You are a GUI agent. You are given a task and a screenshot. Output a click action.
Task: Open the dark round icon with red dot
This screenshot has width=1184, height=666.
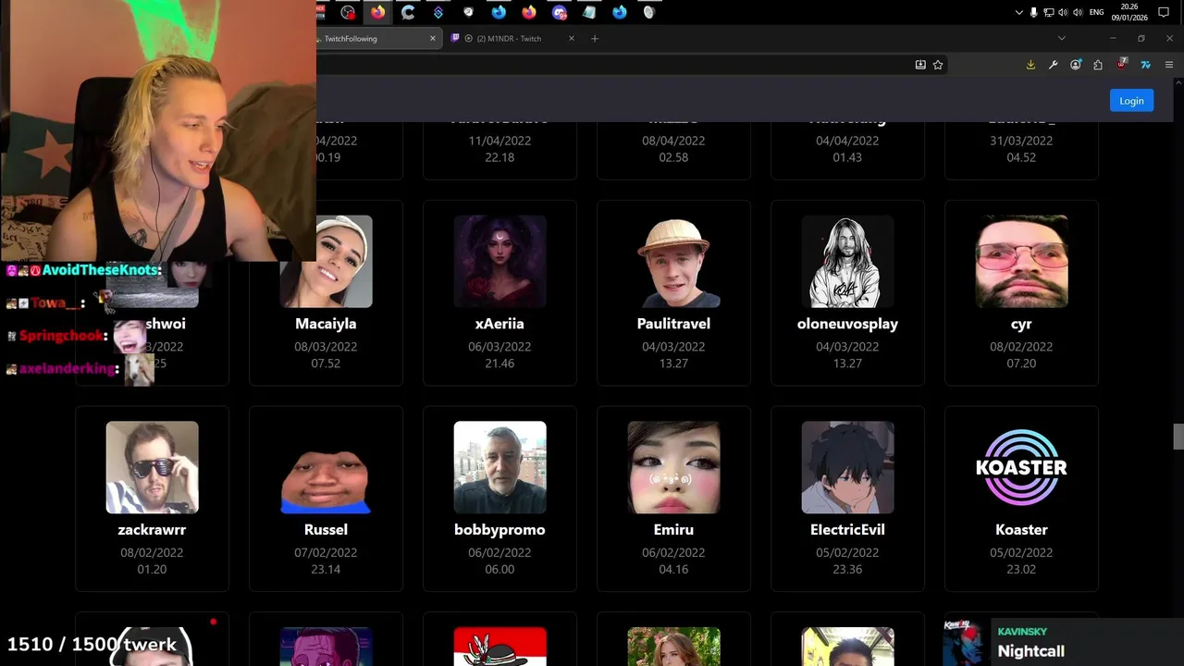coord(348,12)
